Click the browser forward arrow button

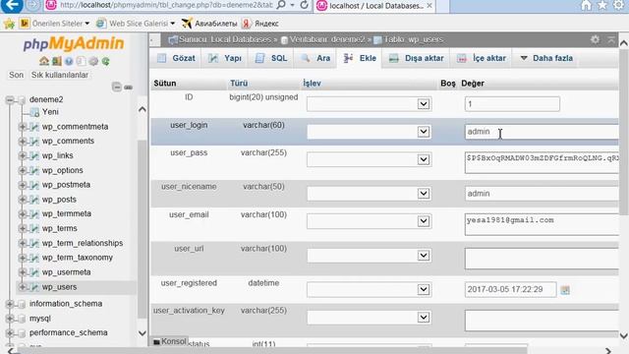click(32, 5)
